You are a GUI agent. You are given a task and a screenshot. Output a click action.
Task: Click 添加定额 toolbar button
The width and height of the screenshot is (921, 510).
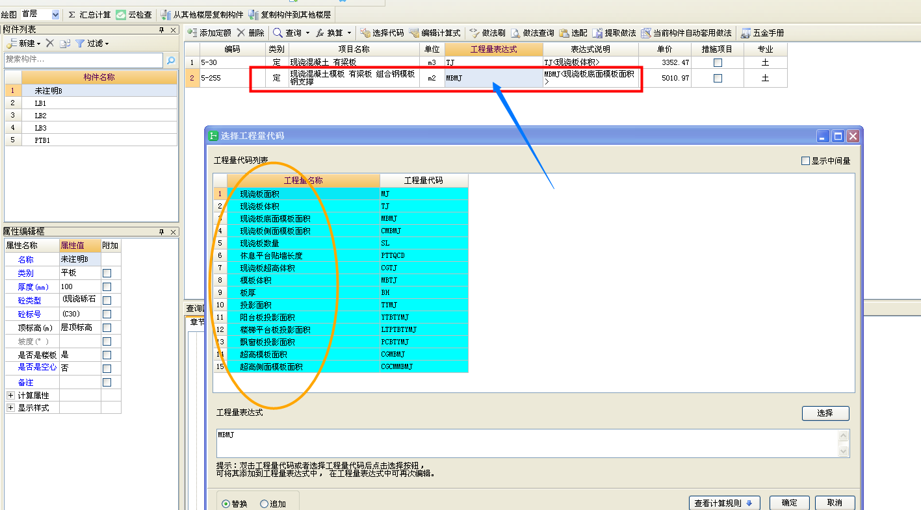[x=209, y=32]
